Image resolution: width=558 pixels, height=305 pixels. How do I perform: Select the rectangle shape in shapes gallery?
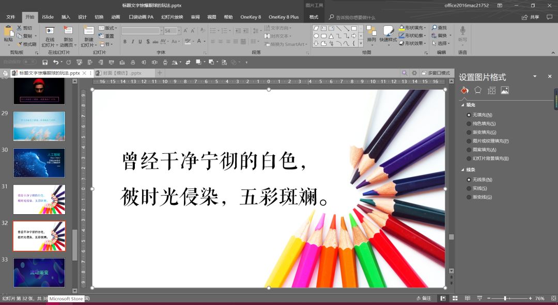[354, 28]
